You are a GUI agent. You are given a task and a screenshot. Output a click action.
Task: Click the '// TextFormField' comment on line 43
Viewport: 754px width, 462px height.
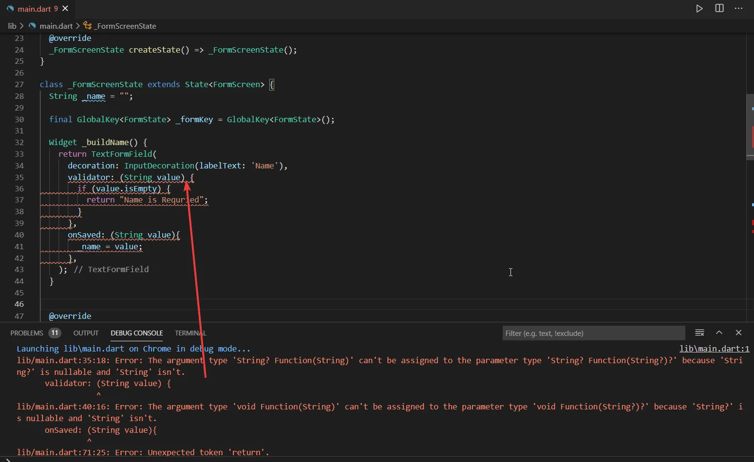(x=111, y=269)
